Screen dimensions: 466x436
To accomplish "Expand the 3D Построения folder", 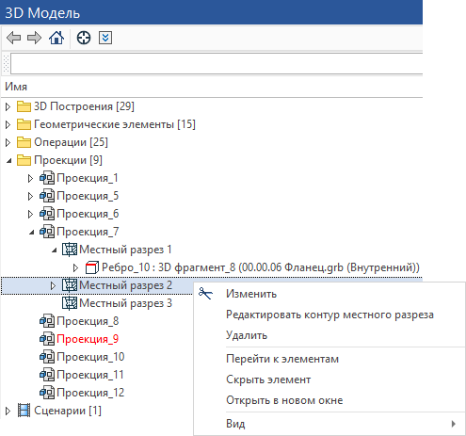I will click(8, 107).
